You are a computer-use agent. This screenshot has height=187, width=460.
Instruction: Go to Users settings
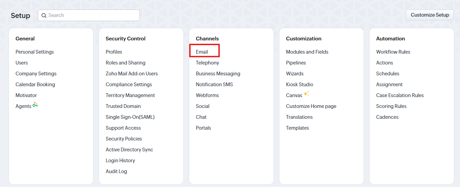click(x=22, y=63)
